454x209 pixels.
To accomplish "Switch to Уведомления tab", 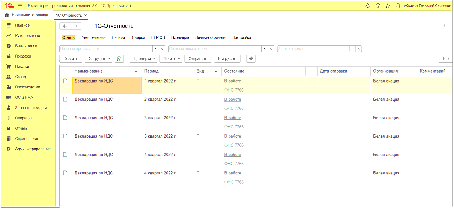I will coord(93,37).
